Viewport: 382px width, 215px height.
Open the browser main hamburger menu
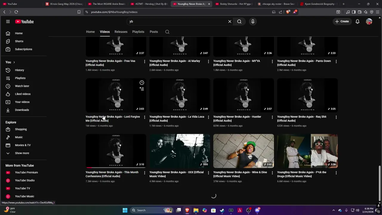click(378, 12)
